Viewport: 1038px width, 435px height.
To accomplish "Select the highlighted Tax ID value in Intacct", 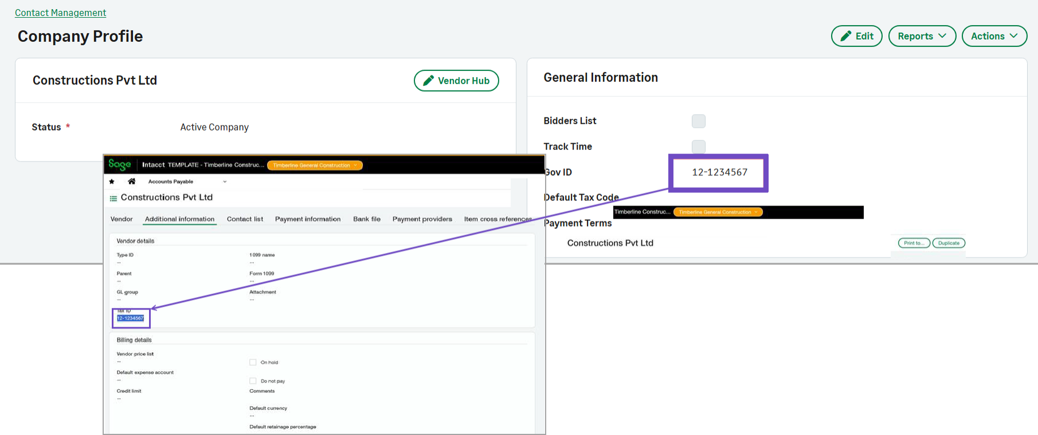I will click(x=131, y=318).
